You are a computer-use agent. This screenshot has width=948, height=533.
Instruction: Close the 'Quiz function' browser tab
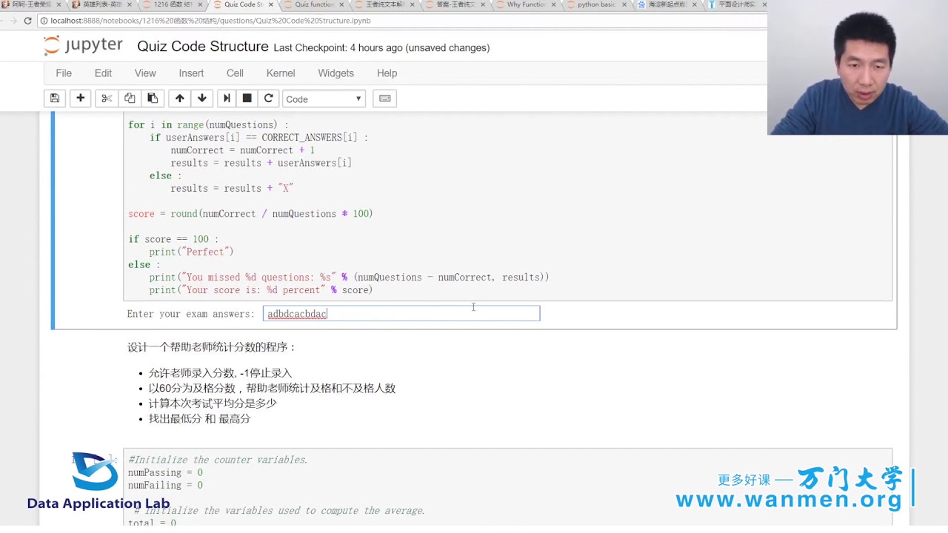point(341,4)
